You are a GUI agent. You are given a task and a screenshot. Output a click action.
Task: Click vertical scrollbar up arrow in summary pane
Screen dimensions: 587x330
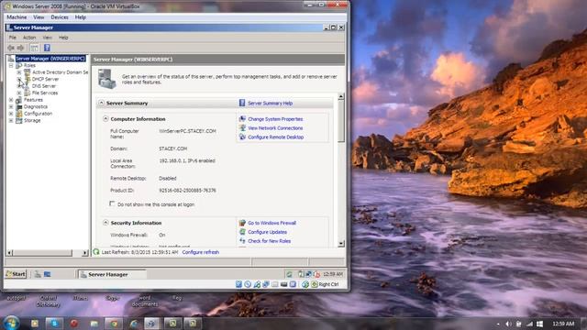click(340, 96)
